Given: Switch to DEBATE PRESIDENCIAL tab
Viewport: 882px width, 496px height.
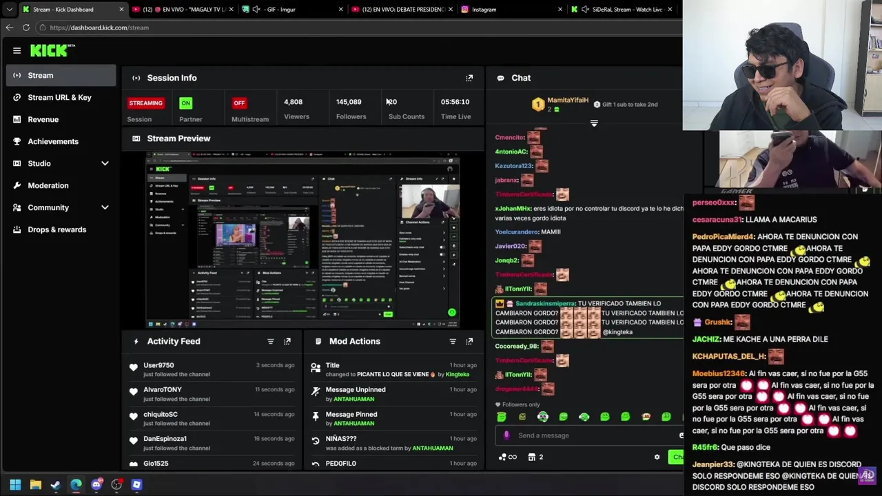Looking at the screenshot, I should (x=402, y=10).
